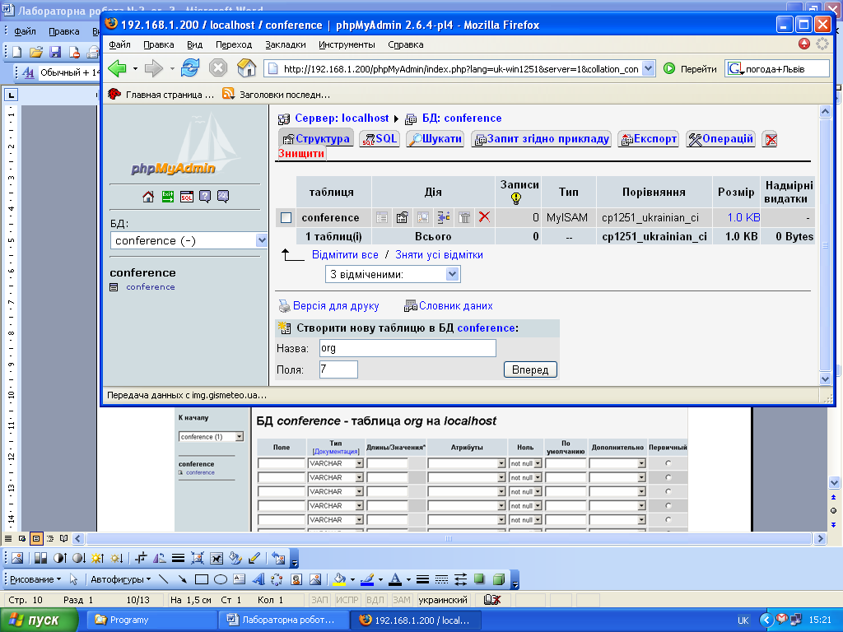This screenshot has height=632, width=843.
Task: Switch to the SQL tab
Action: point(380,138)
